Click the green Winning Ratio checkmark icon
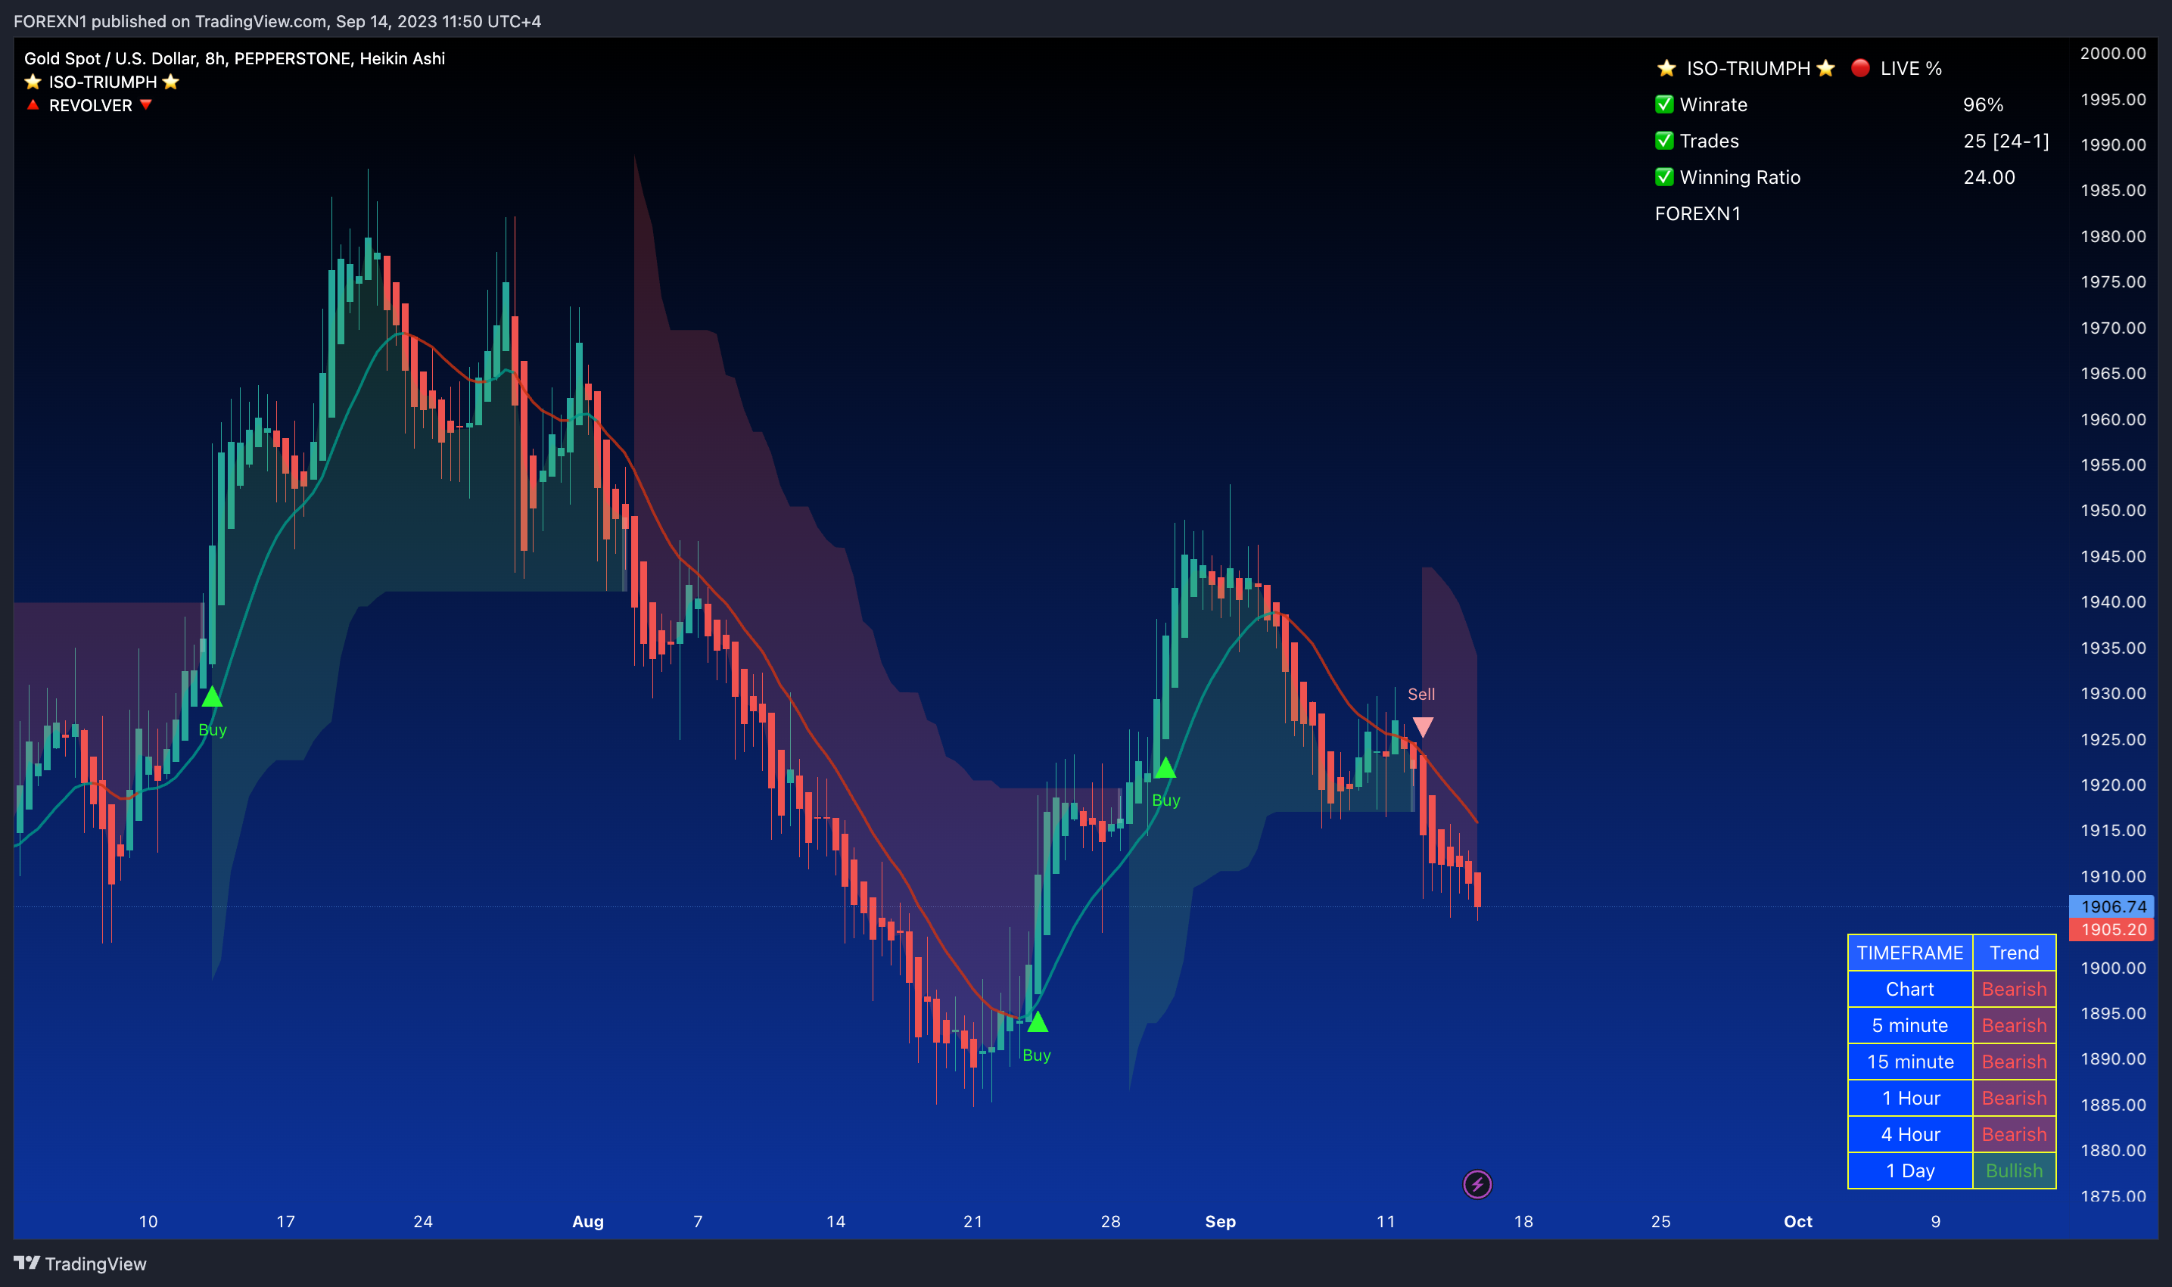 [x=1663, y=177]
